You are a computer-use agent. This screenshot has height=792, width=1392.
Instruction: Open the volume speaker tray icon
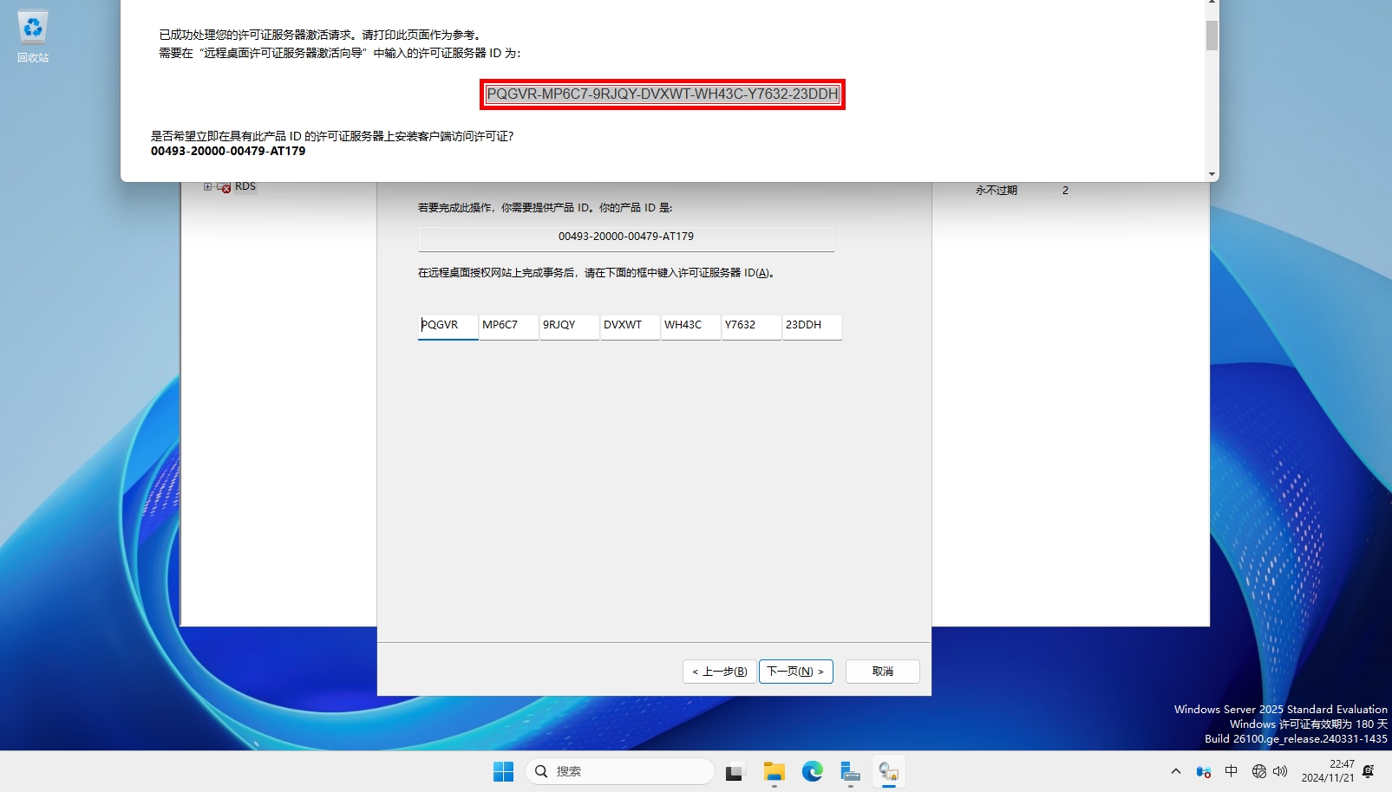click(1280, 771)
